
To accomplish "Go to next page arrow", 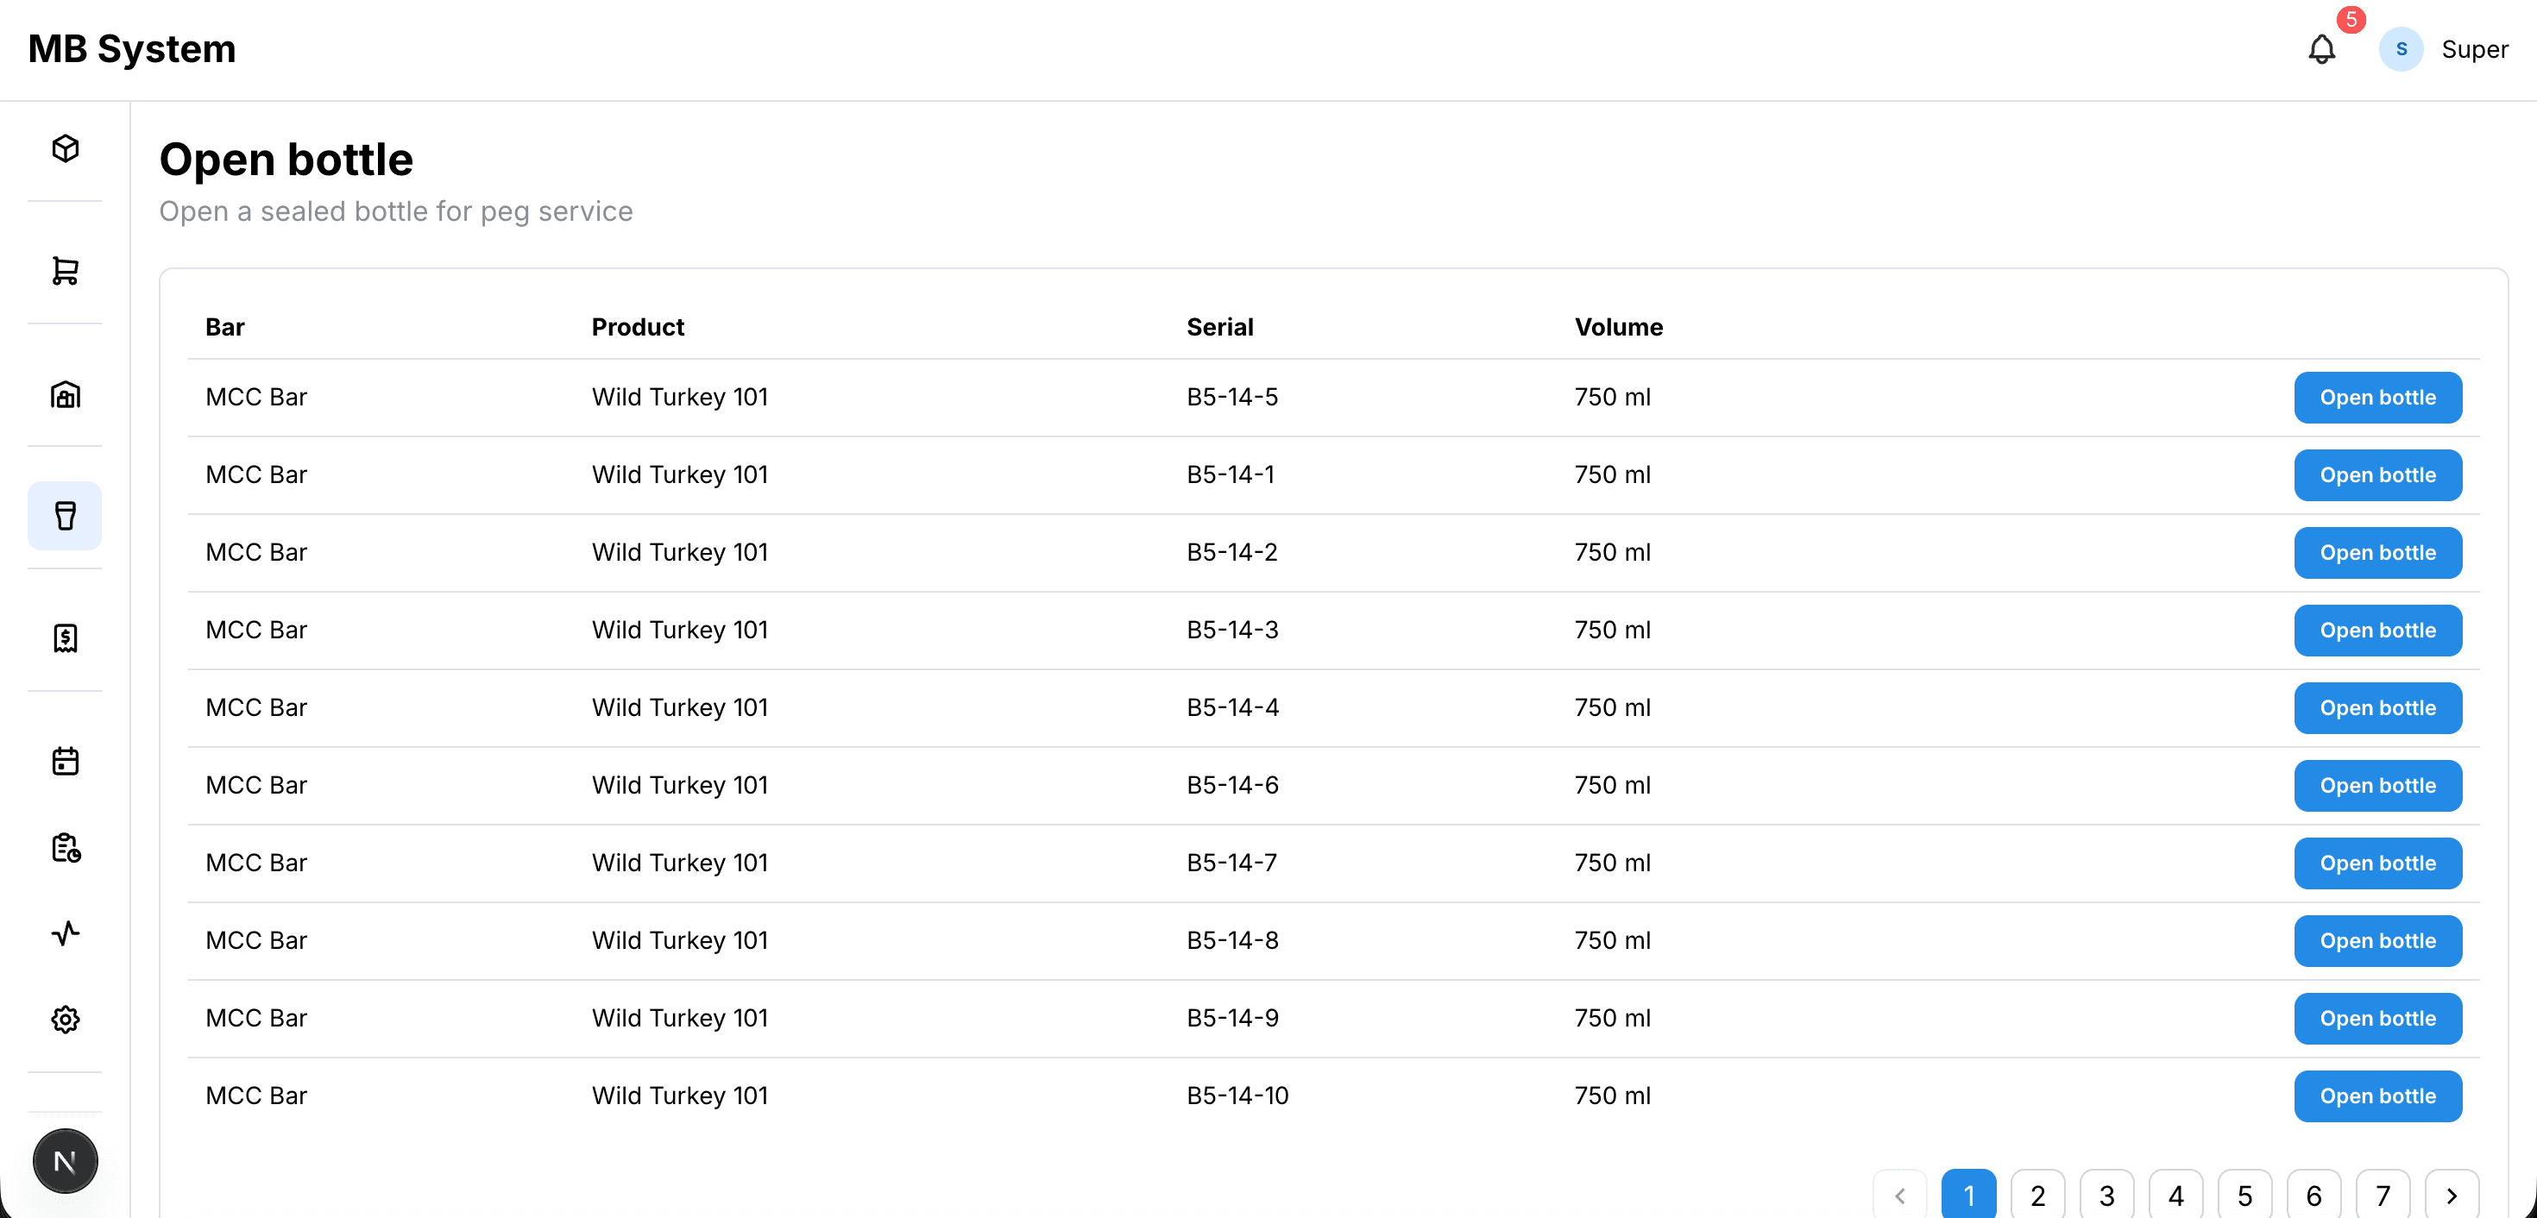I will [x=2452, y=1196].
